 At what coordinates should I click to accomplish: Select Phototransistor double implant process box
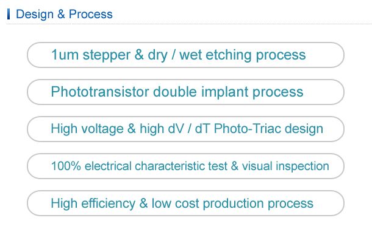click(185, 92)
